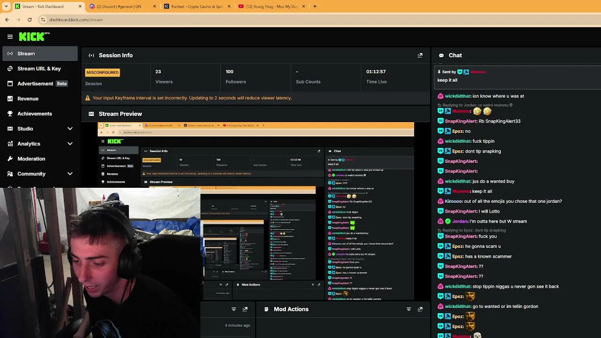This screenshot has width=601, height=338.
Task: Click the Stream Preview panel icon
Action: pos(92,114)
